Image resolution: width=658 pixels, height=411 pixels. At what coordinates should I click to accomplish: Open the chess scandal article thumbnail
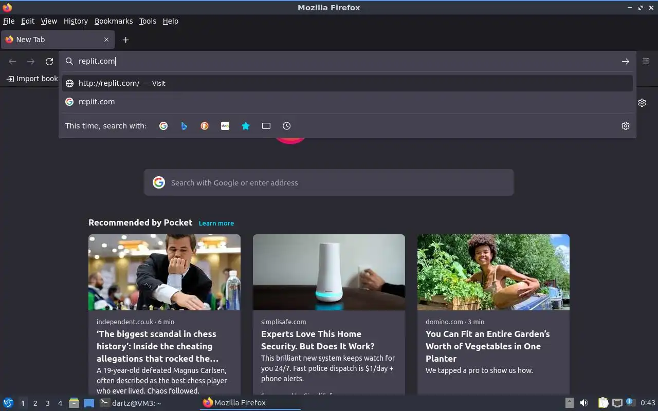tap(164, 272)
